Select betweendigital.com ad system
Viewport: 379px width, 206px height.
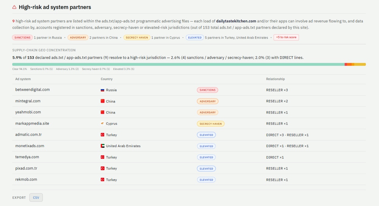32,90
